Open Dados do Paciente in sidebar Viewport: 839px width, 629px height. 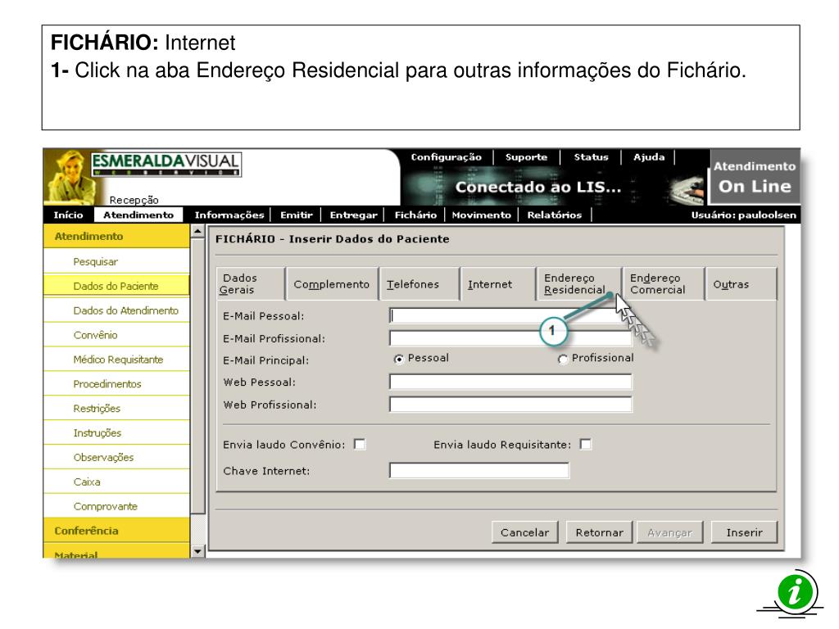(116, 286)
